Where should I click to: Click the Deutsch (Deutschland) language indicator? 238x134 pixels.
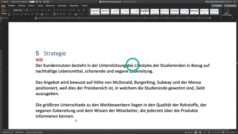34,132
